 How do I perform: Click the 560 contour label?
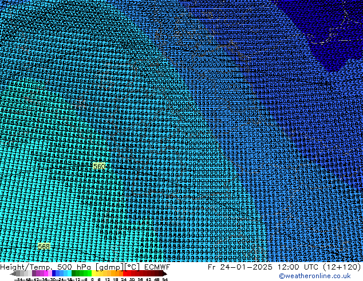pos(99,166)
